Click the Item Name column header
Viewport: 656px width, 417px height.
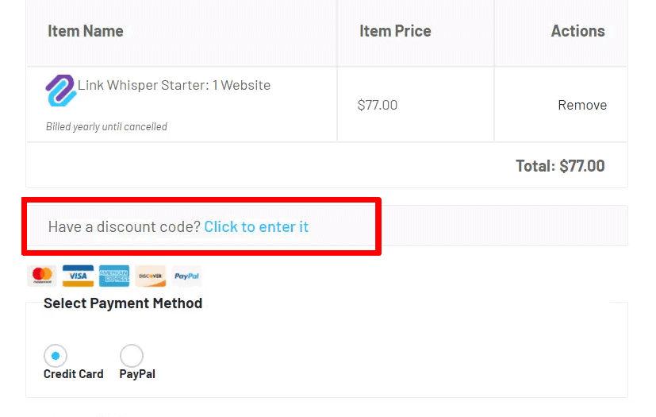pos(86,31)
